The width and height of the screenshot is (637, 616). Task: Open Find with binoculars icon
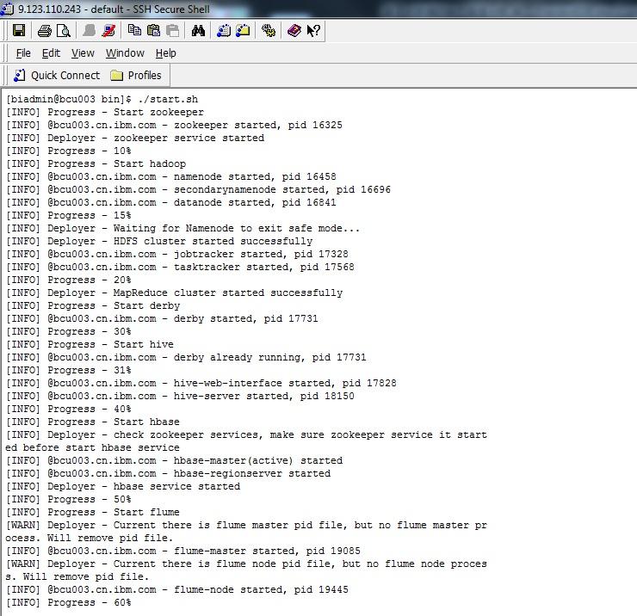coord(198,30)
